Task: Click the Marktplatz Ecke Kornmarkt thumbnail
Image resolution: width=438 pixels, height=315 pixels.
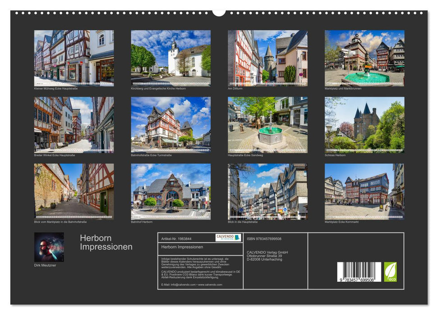Action: [x=364, y=192]
